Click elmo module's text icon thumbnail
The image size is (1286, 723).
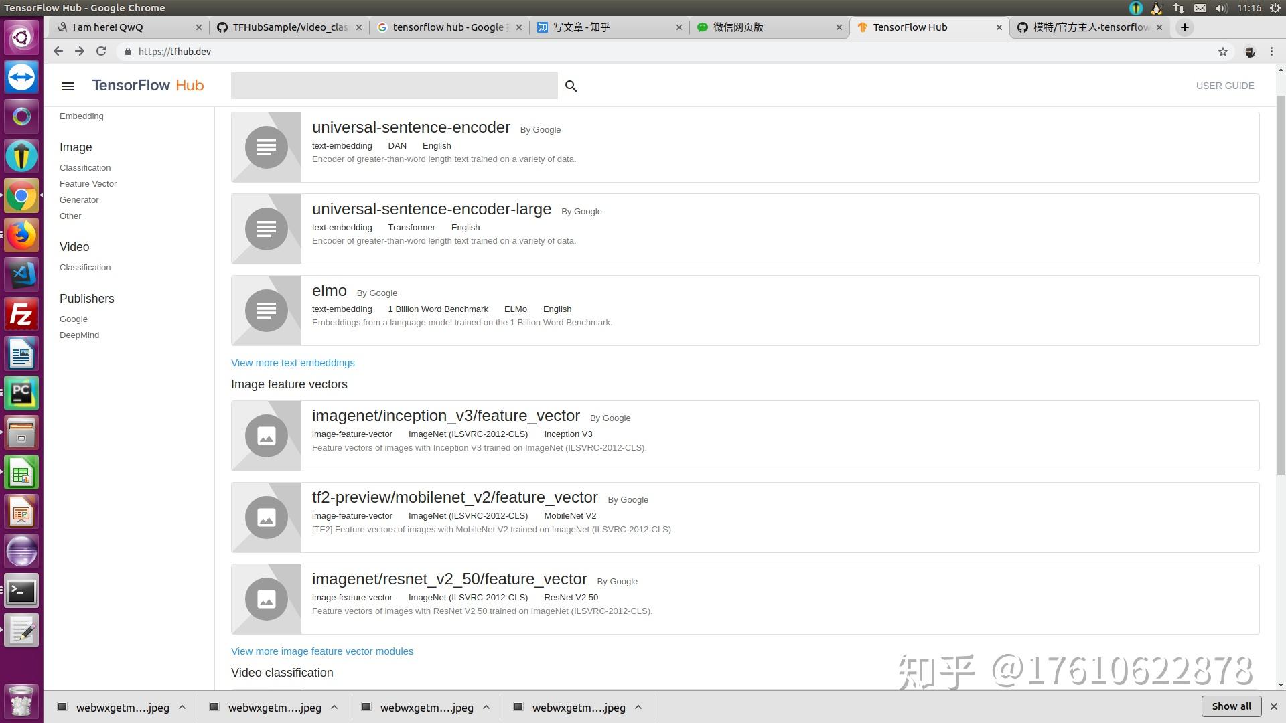266,311
